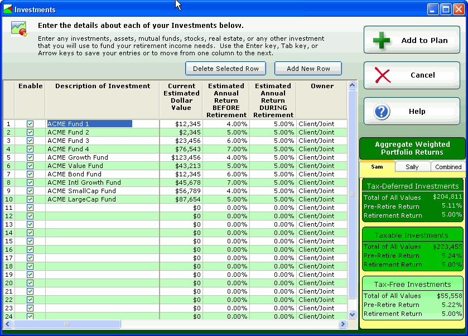
Task: Click the horizontal scrollbar thumb
Action: click(66, 324)
